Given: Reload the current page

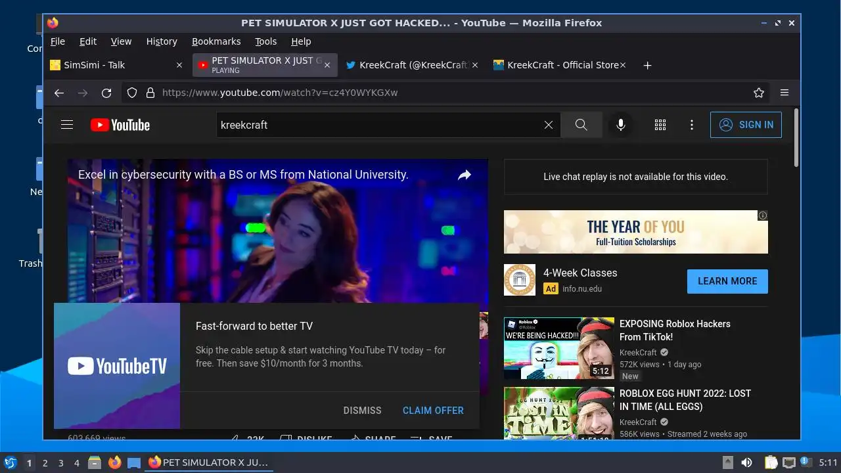Looking at the screenshot, I should coord(106,93).
